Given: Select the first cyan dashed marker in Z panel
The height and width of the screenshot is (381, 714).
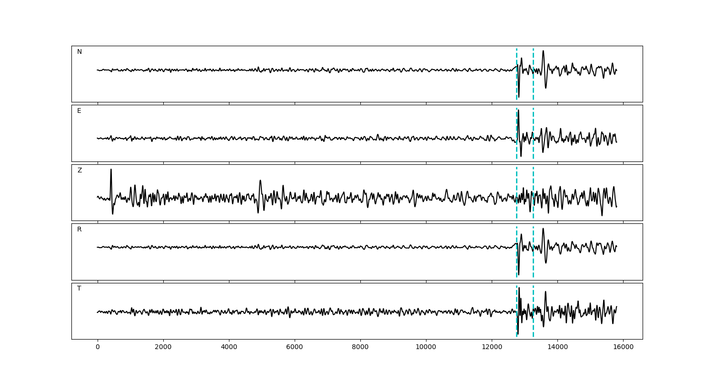Looking at the screenshot, I should [x=516, y=181].
